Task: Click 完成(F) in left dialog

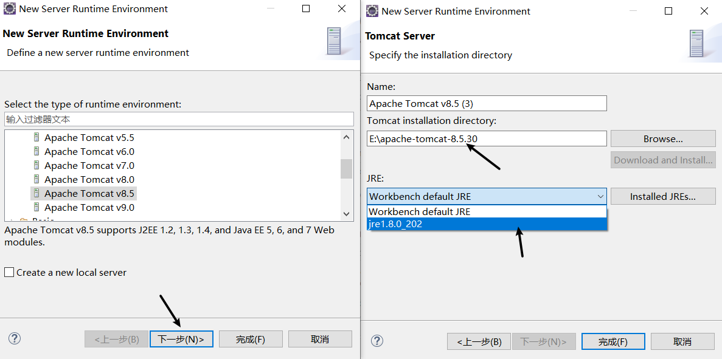Action: point(251,339)
